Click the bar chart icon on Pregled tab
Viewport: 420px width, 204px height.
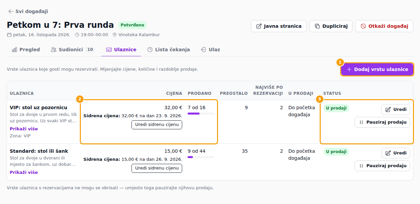pyautogui.click(x=14, y=50)
